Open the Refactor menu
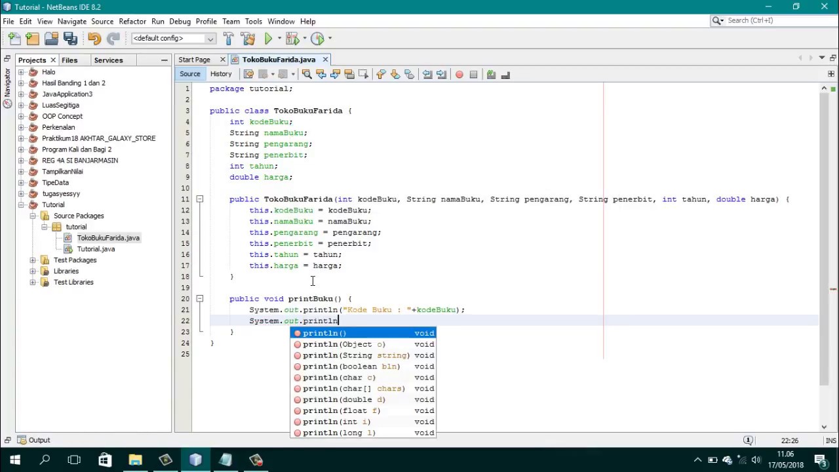This screenshot has width=839, height=472. pyautogui.click(x=132, y=22)
